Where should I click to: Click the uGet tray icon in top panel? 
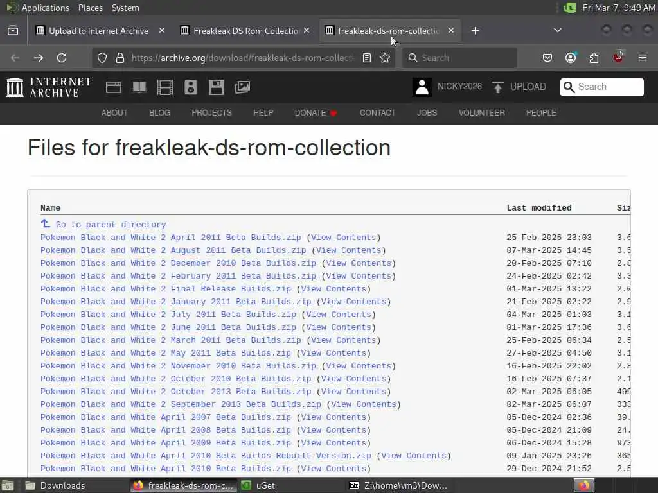coord(569,8)
